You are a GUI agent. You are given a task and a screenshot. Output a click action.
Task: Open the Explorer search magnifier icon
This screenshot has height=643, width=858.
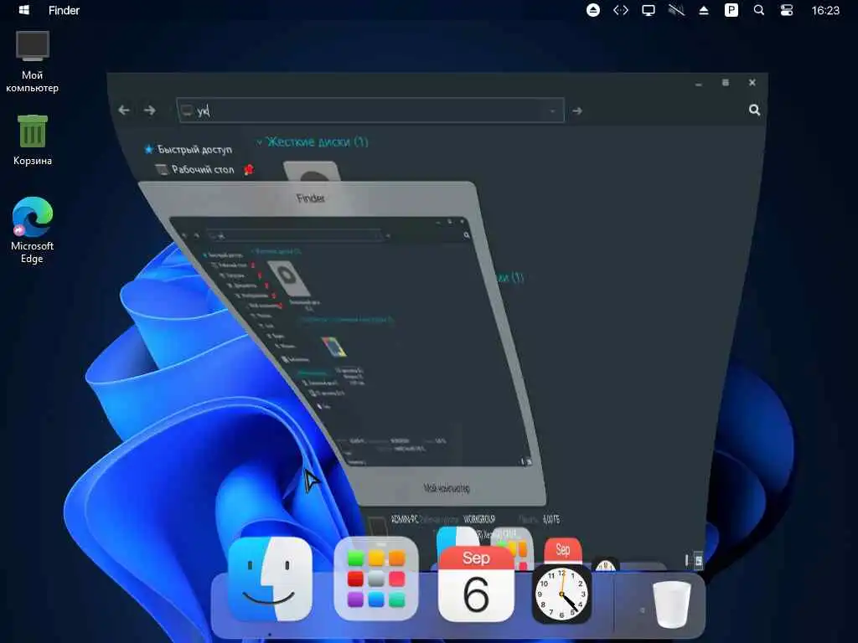point(755,110)
